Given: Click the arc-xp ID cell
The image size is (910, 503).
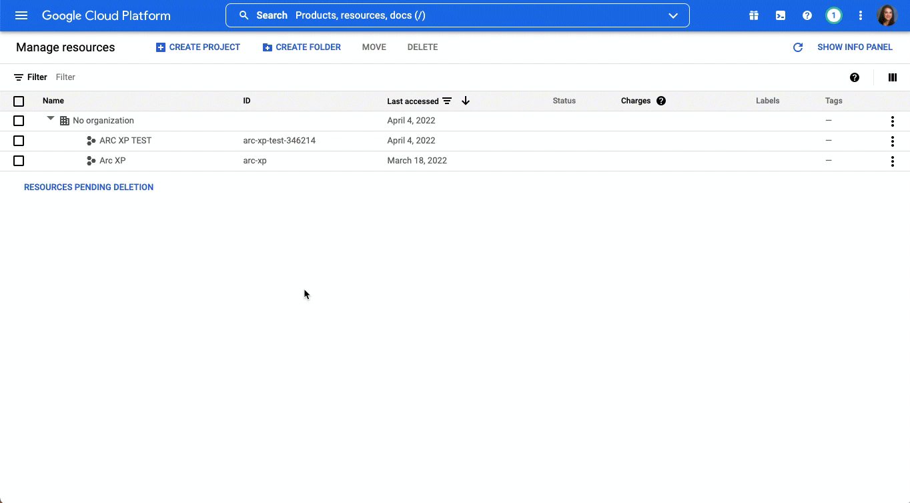Looking at the screenshot, I should click(255, 161).
